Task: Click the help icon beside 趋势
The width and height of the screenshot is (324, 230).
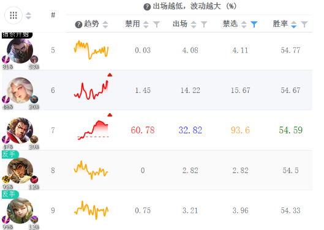Action: click(x=78, y=24)
